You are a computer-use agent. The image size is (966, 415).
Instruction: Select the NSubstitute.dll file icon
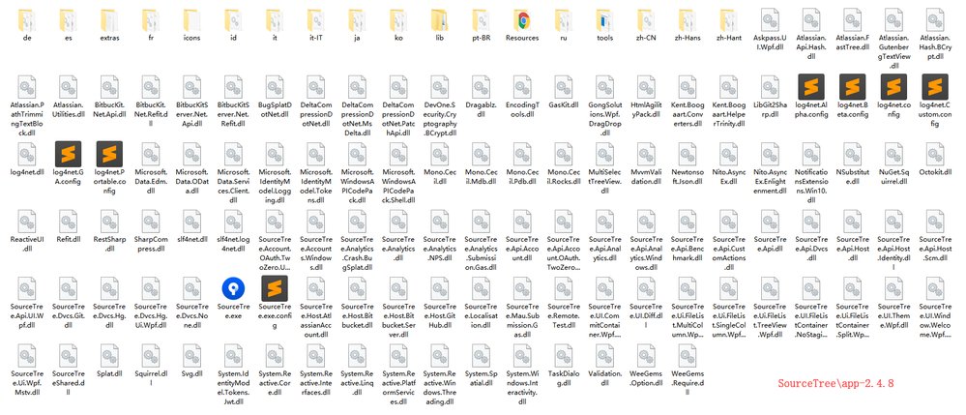[853, 154]
